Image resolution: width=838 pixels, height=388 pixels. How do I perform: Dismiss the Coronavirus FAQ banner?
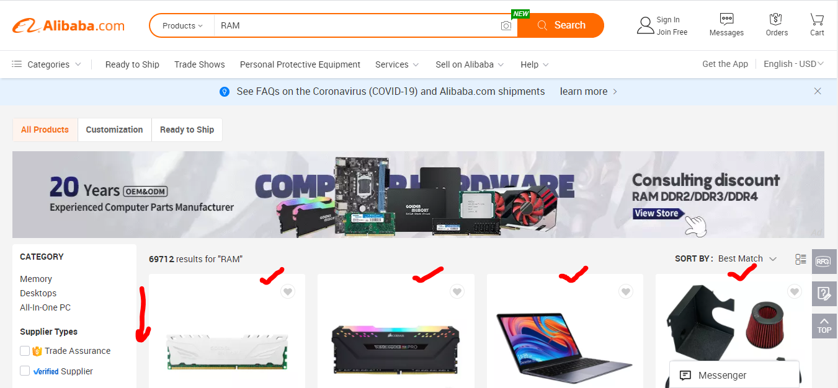coord(818,91)
